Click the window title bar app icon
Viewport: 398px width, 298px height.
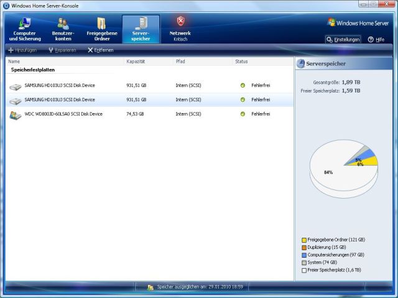[x=6, y=6]
